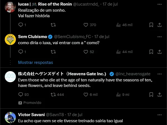
Task: Like Sem Clubismo's tweet
Action: click(x=86, y=52)
